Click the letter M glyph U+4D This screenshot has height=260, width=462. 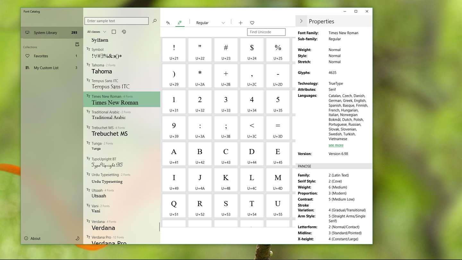(278, 180)
